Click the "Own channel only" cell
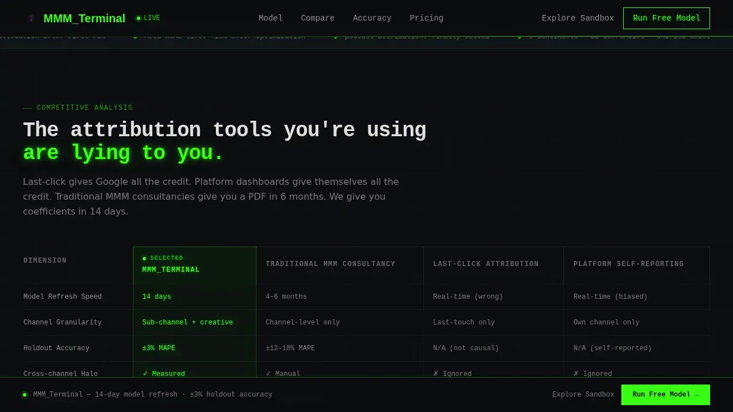 [637, 323]
